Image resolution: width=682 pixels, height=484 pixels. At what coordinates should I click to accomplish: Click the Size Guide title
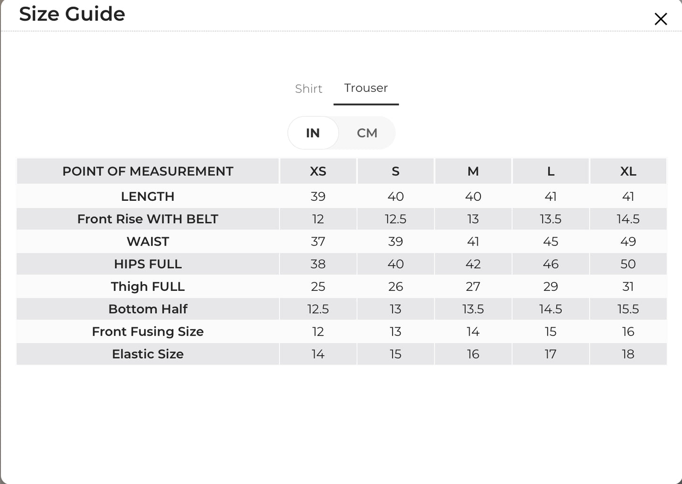click(x=72, y=14)
